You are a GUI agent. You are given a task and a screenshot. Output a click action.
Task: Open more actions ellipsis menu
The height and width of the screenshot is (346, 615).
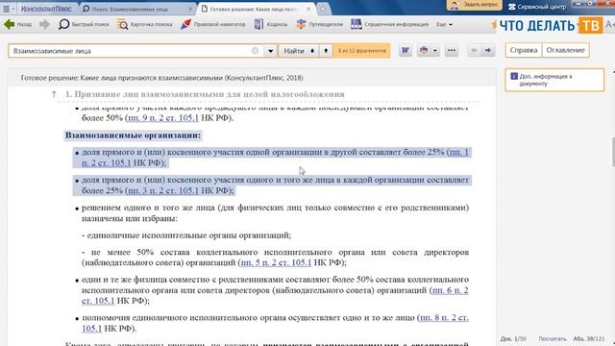(452, 50)
